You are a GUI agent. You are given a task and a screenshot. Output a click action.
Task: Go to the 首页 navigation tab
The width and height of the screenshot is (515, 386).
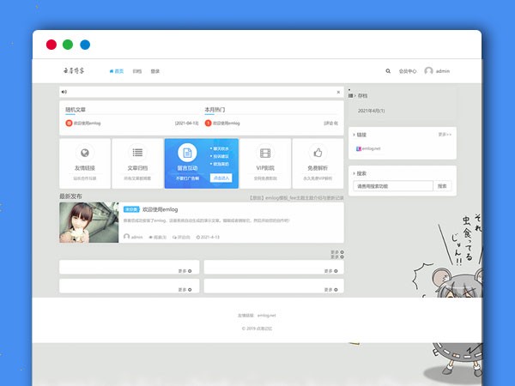click(117, 71)
